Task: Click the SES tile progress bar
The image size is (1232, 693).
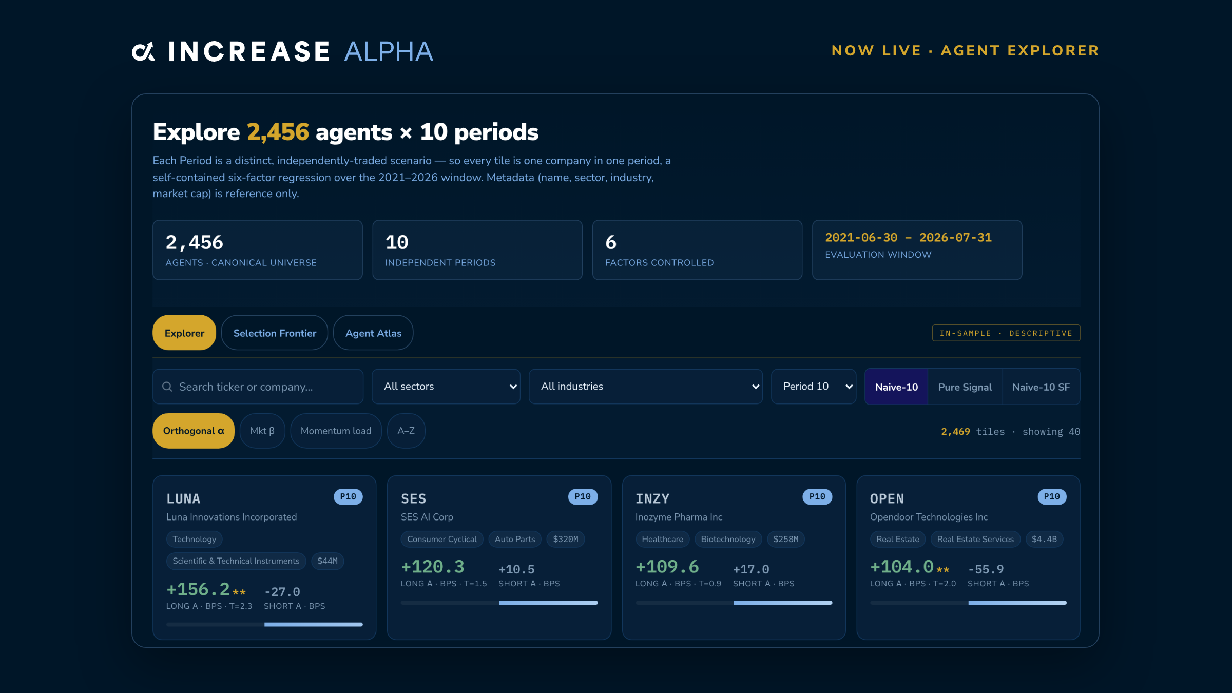Action: click(499, 602)
